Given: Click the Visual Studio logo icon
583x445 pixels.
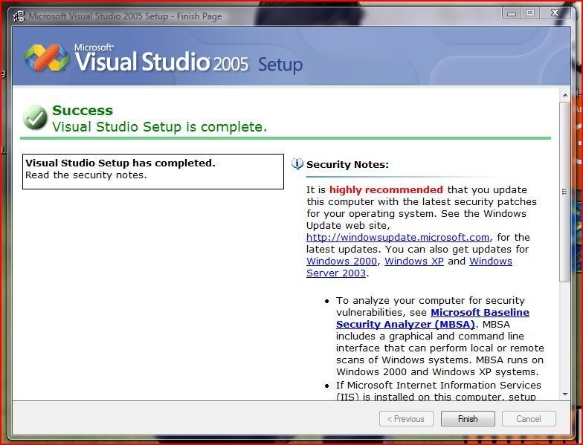Looking at the screenshot, I should [x=46, y=58].
